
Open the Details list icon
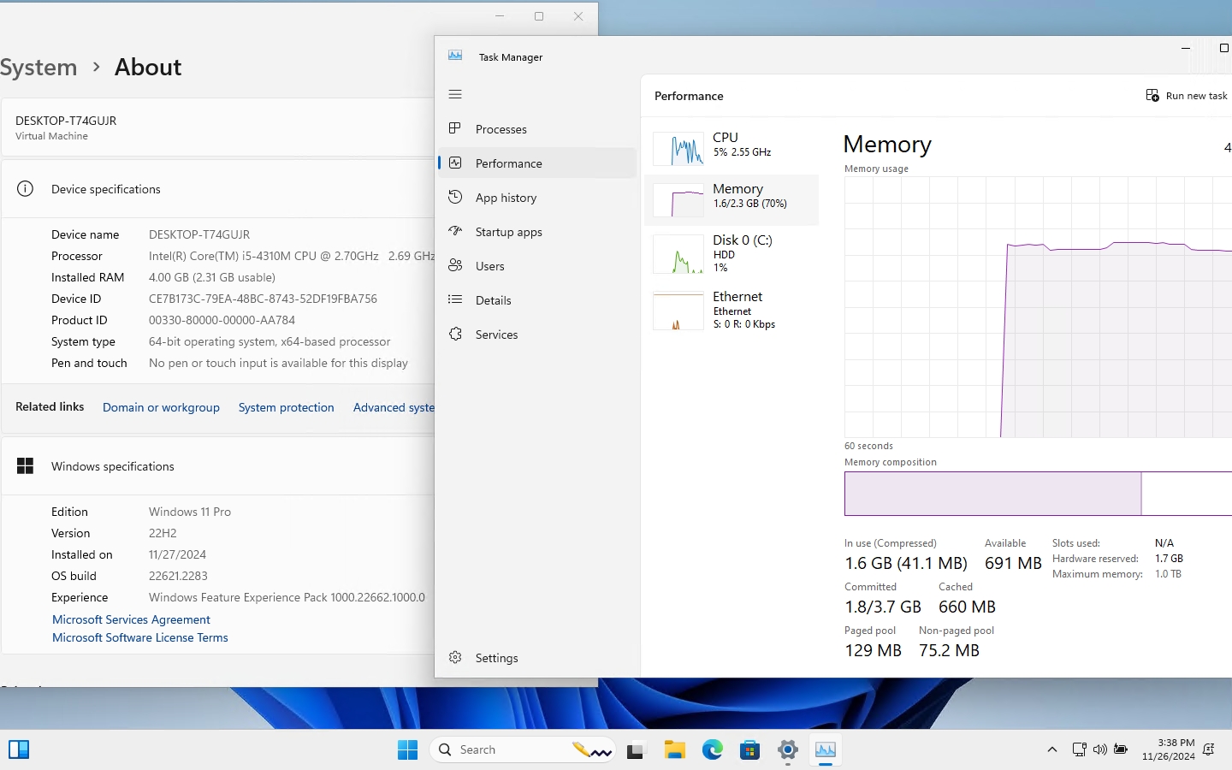tap(455, 299)
